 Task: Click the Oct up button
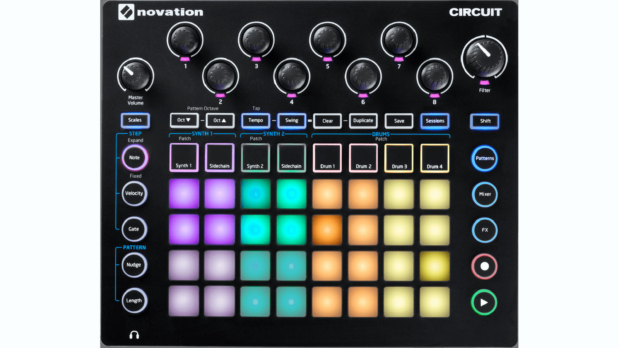(220, 120)
